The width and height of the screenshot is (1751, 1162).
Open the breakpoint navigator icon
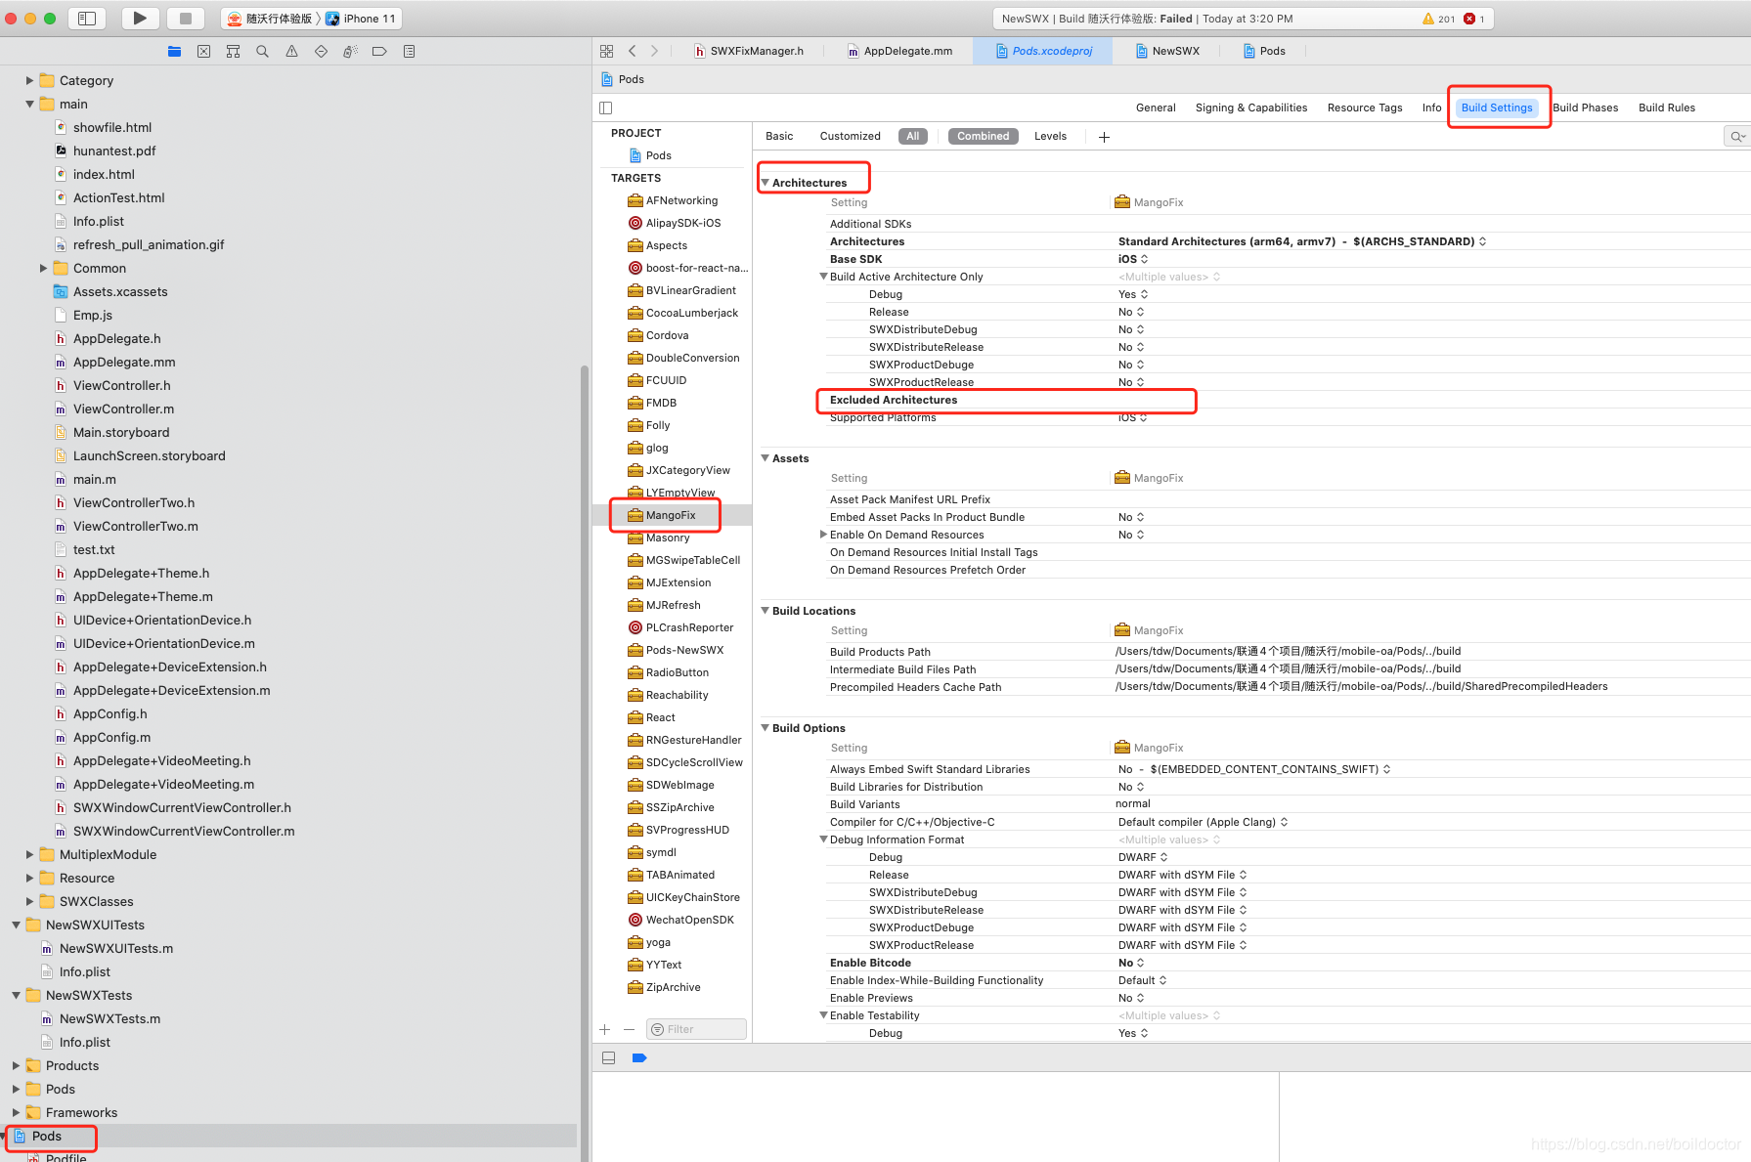point(379,52)
